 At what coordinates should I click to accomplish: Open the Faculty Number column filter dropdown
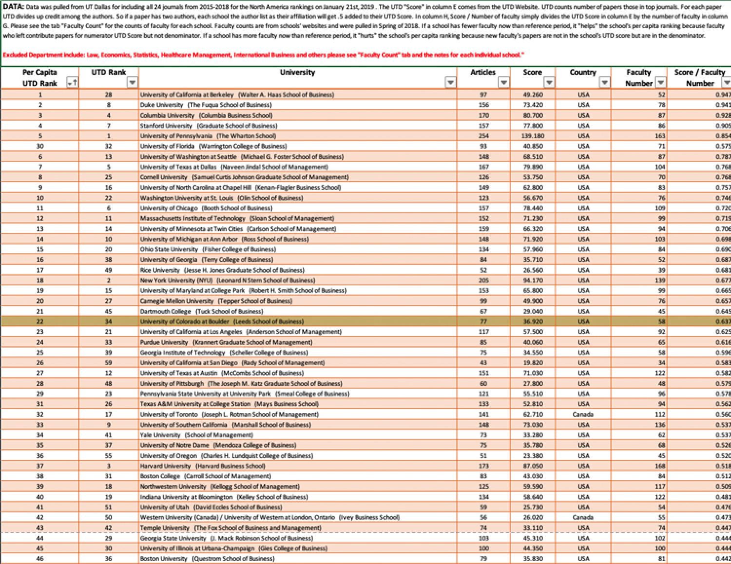660,83
